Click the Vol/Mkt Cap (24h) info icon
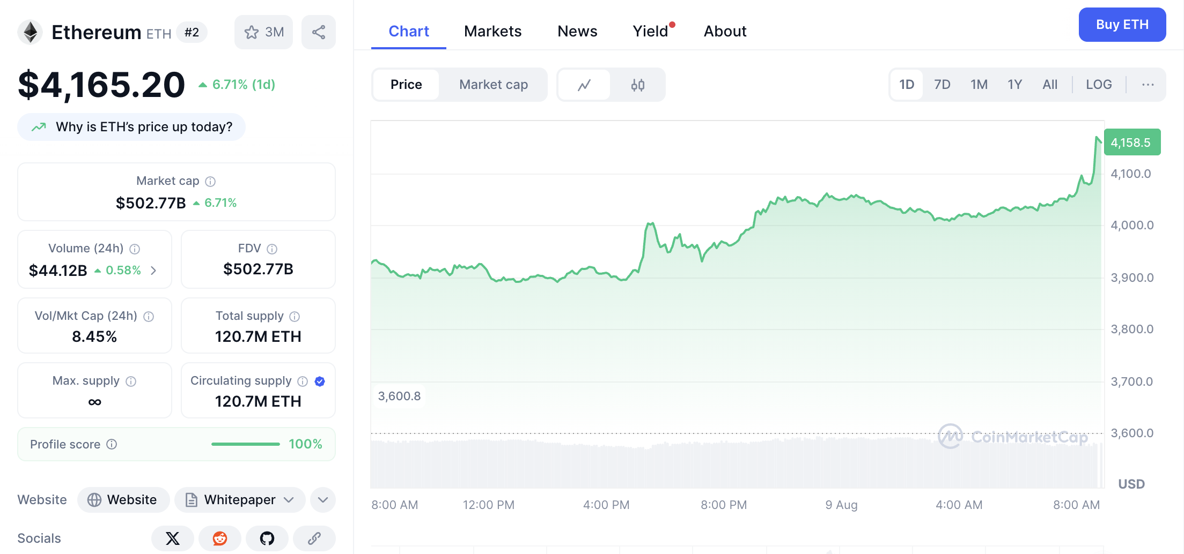 point(149,317)
